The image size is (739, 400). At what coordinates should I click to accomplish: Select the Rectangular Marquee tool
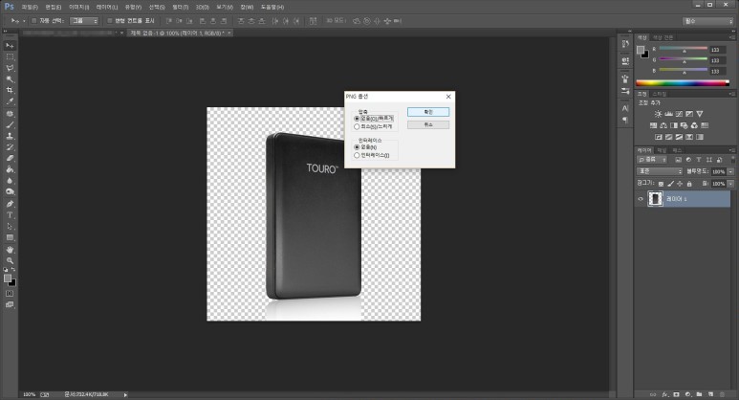point(10,56)
